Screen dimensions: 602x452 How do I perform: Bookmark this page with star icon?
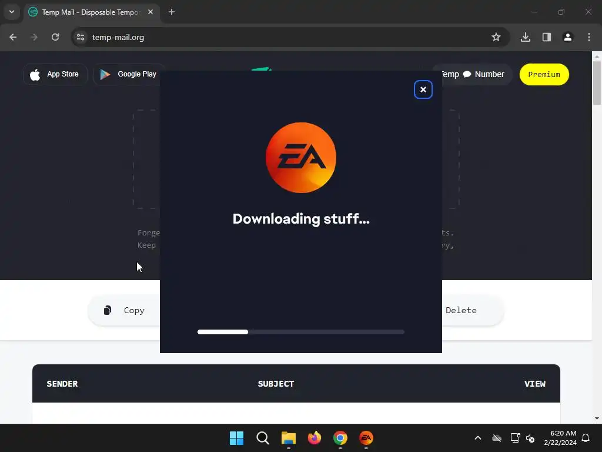(x=496, y=37)
